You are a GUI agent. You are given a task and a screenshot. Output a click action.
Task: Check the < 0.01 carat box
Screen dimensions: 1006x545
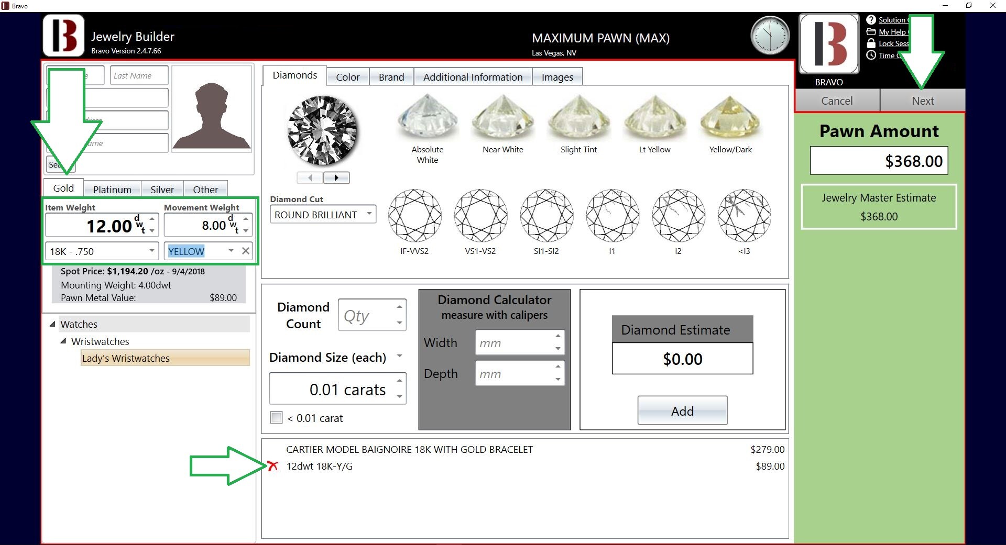(x=276, y=417)
